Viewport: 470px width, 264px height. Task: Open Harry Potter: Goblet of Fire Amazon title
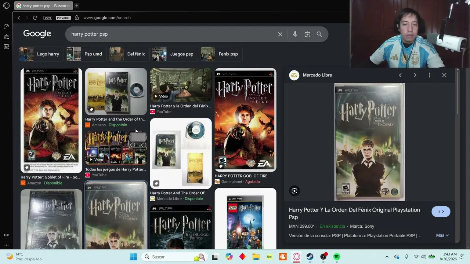[x=50, y=177]
